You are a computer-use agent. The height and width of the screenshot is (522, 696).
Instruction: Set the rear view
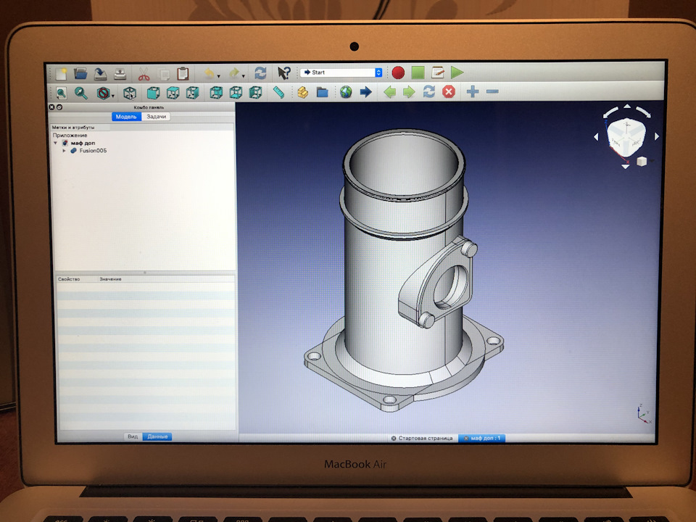coord(216,92)
